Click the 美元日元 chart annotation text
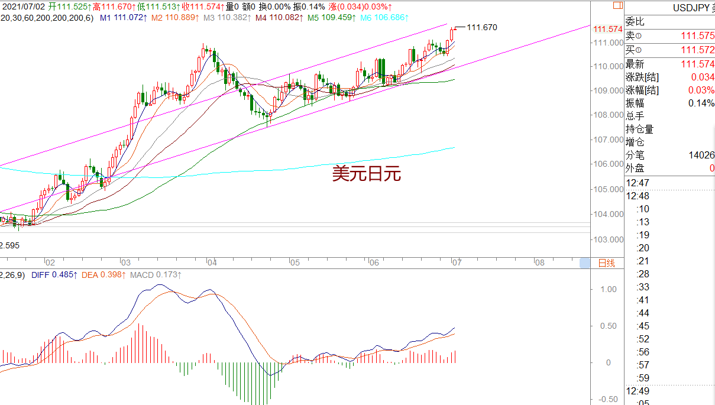The height and width of the screenshot is (405, 715). click(x=367, y=173)
